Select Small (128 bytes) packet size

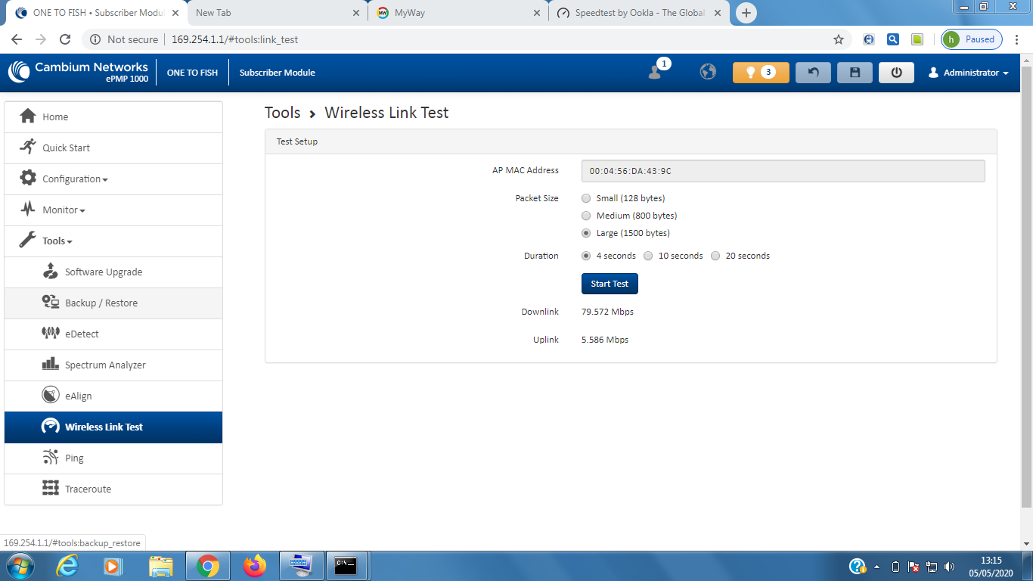click(587, 198)
